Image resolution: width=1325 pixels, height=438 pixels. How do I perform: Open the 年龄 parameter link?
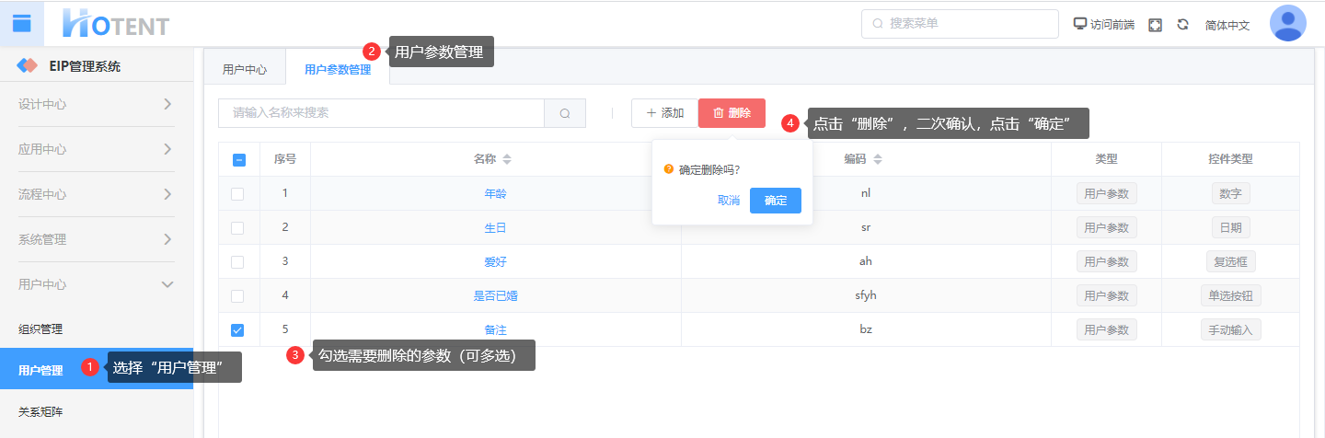pos(495,194)
